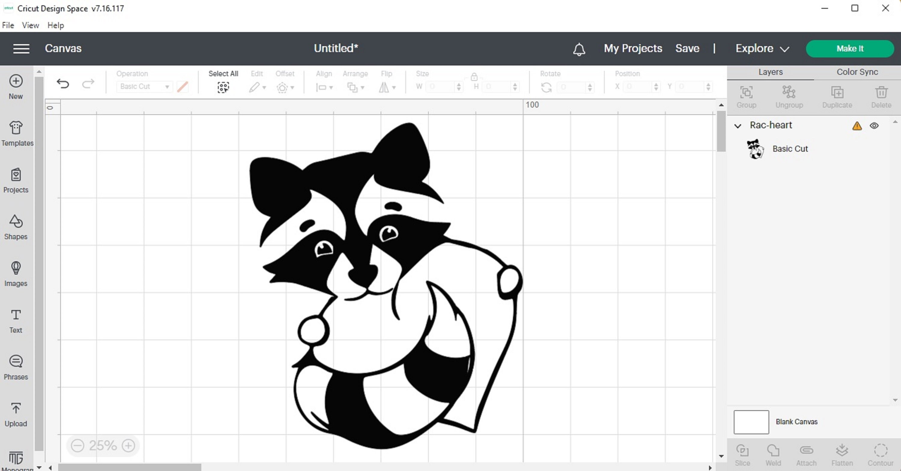901x471 pixels.
Task: Click the Templates icon
Action: [15, 133]
